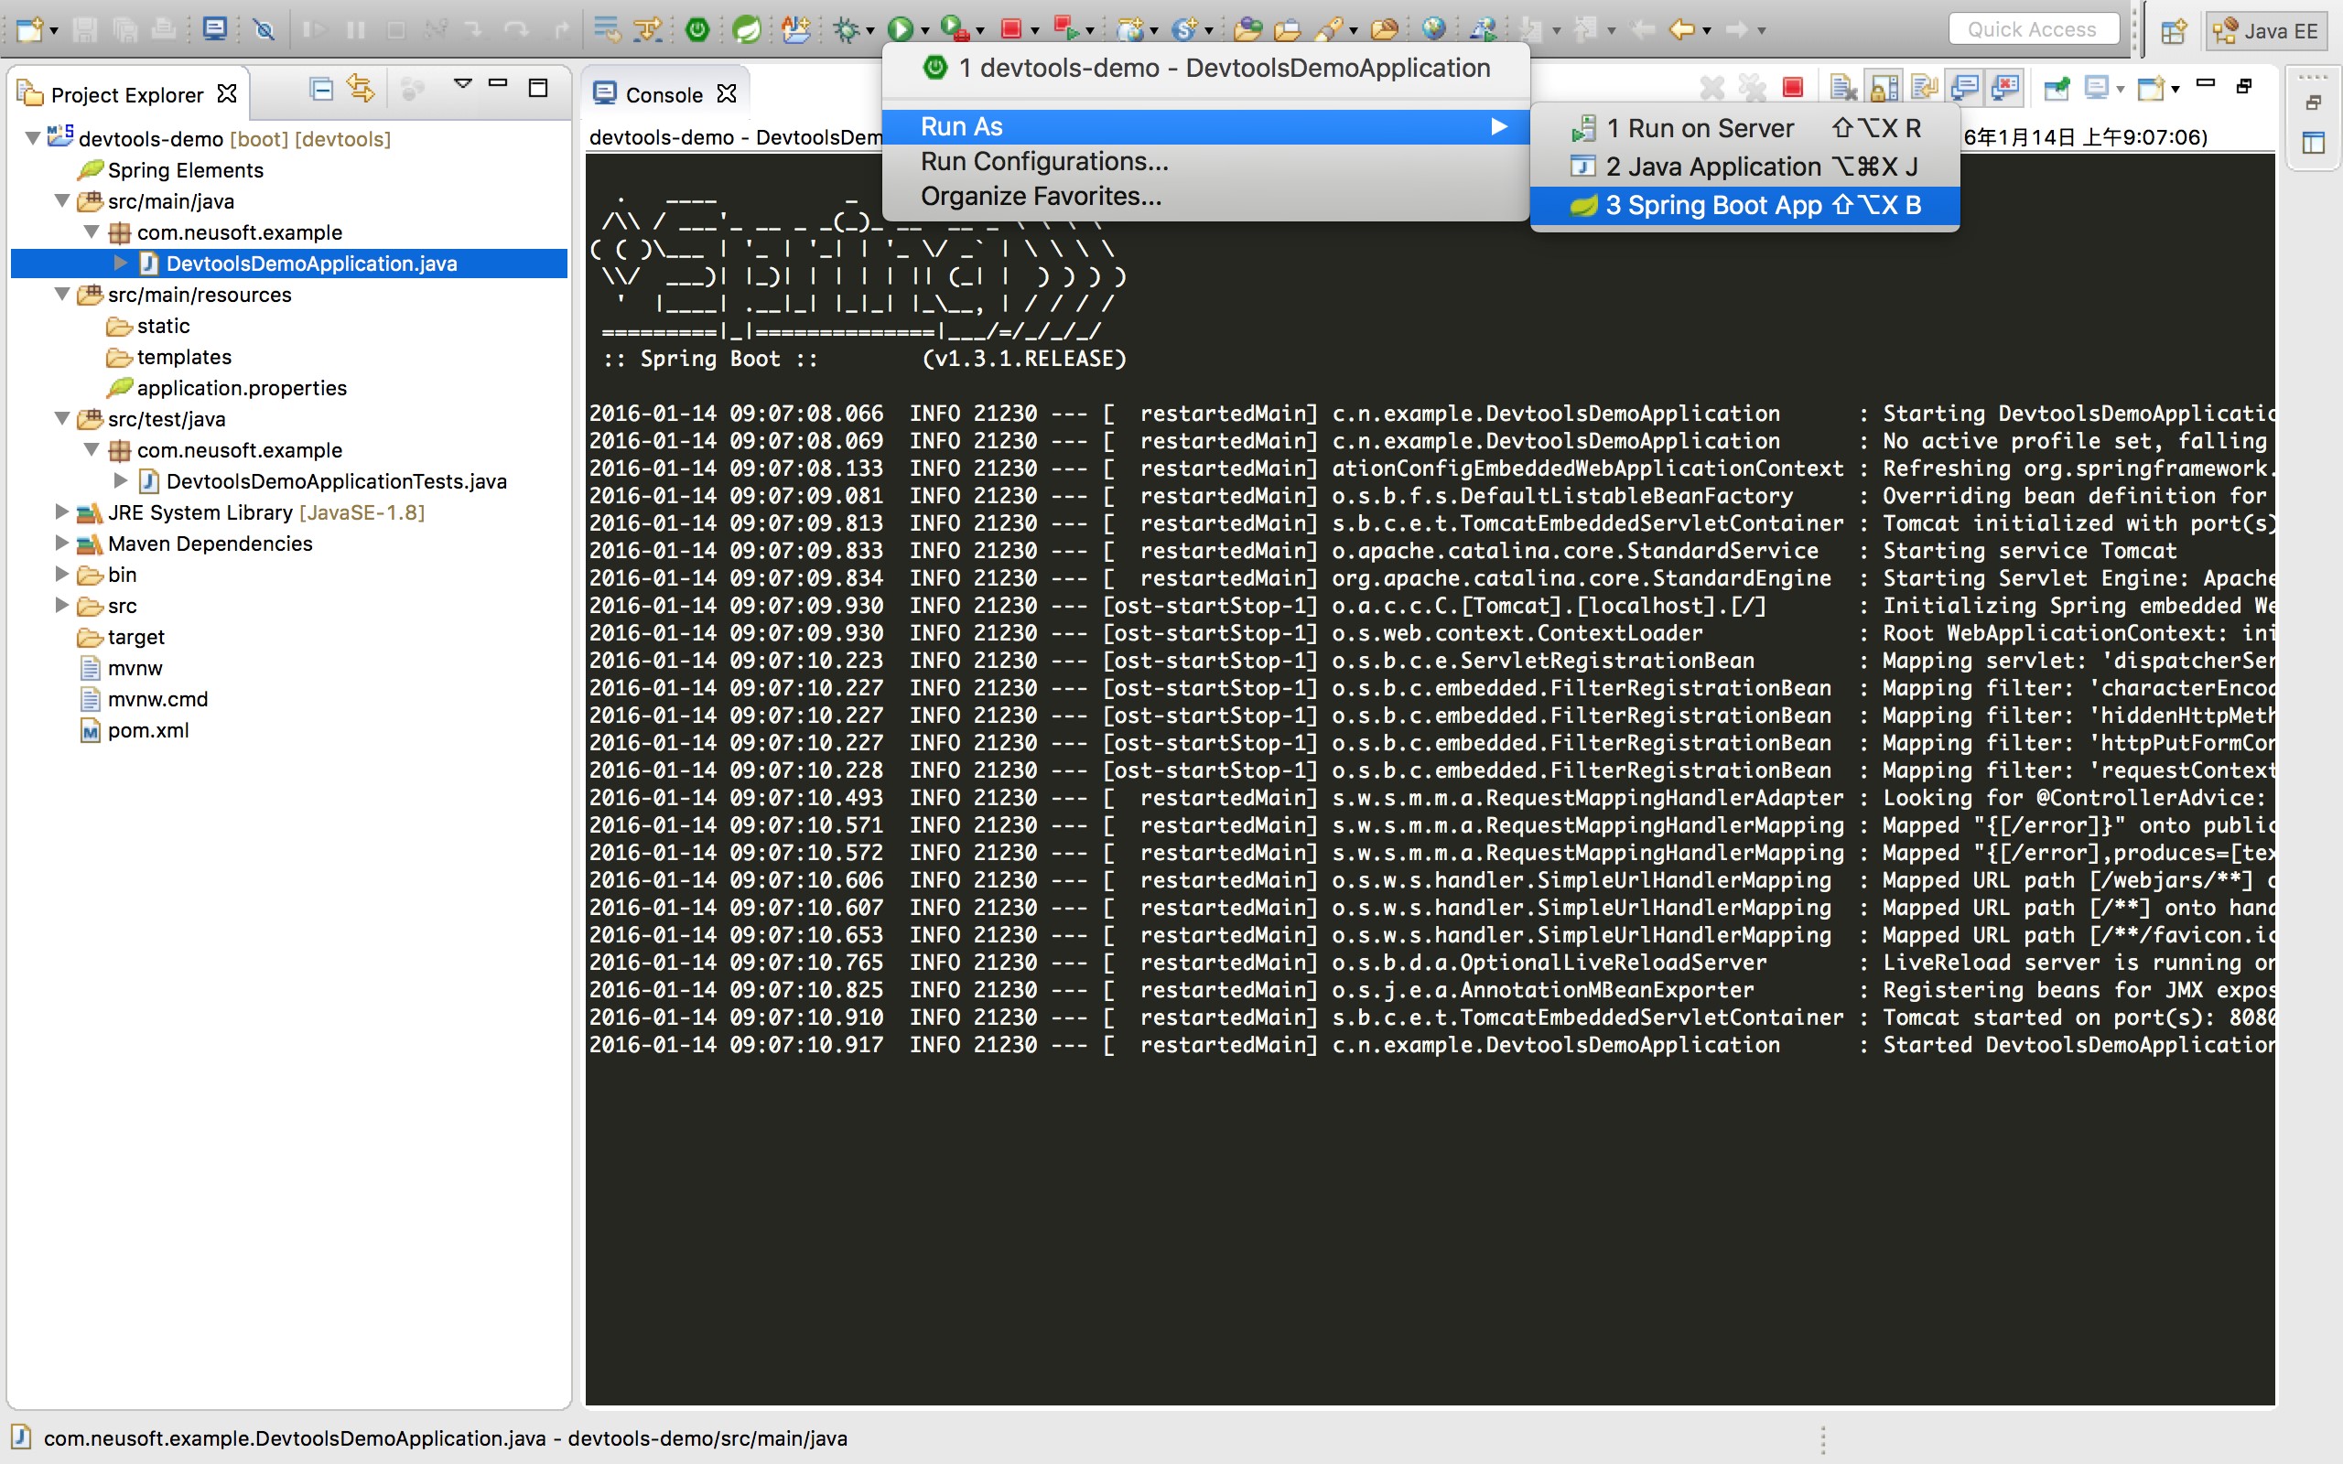Select the templates folder
The height and width of the screenshot is (1464, 2343).
tap(168, 357)
